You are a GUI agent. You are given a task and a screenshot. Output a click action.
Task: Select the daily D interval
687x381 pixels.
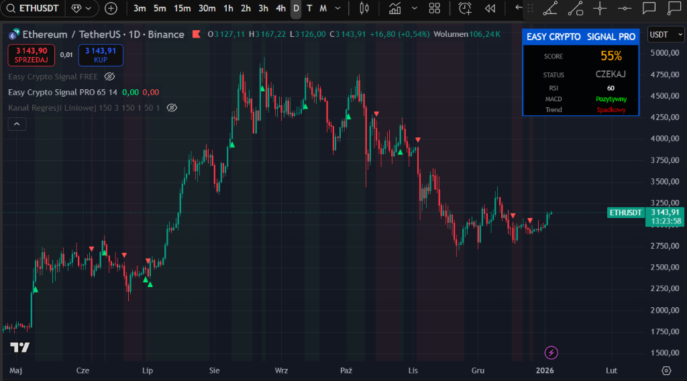tap(296, 8)
